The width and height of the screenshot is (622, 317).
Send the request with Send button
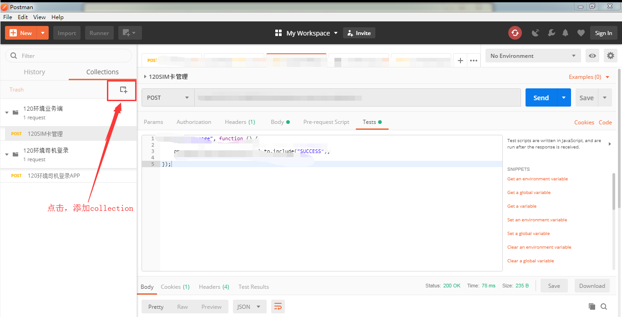tap(541, 97)
